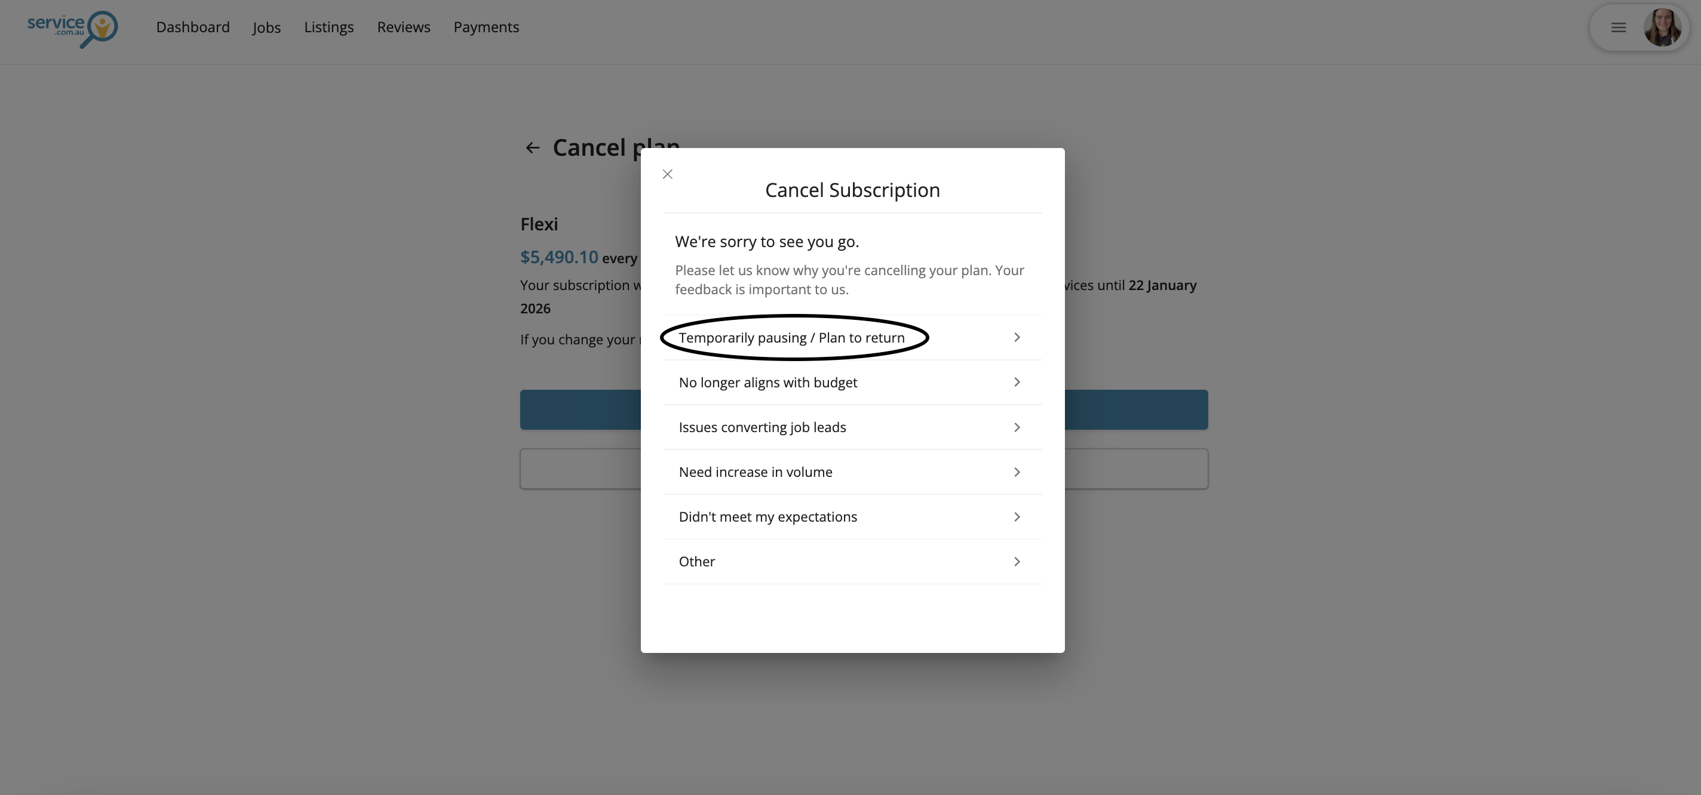Click arrow icon in the Other row

[x=1017, y=562]
